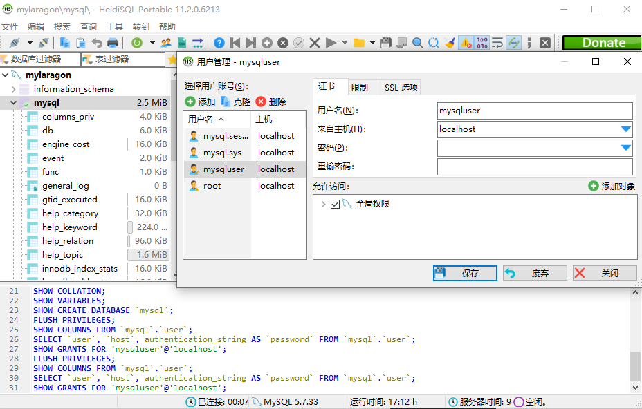
Task: Toggle the 全局权限 checkbox
Action: pos(335,204)
